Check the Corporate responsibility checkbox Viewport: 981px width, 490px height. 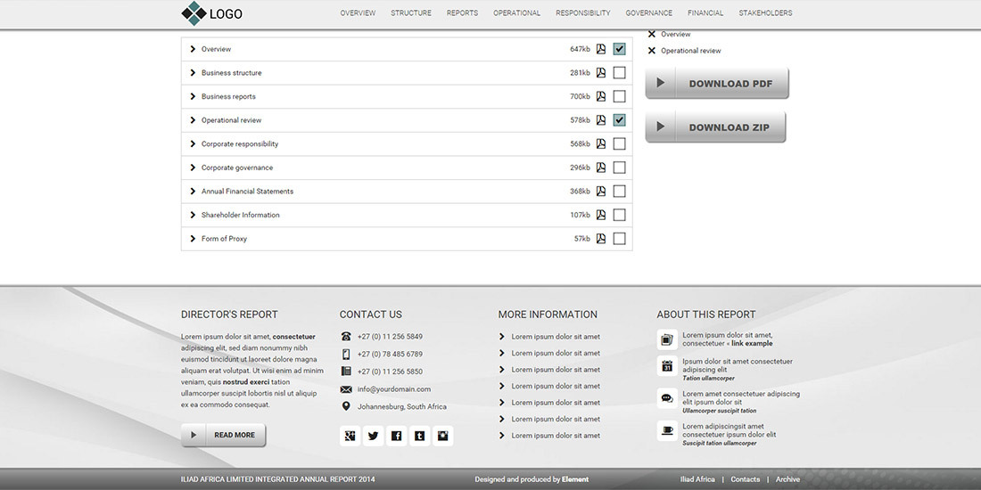[x=620, y=143]
